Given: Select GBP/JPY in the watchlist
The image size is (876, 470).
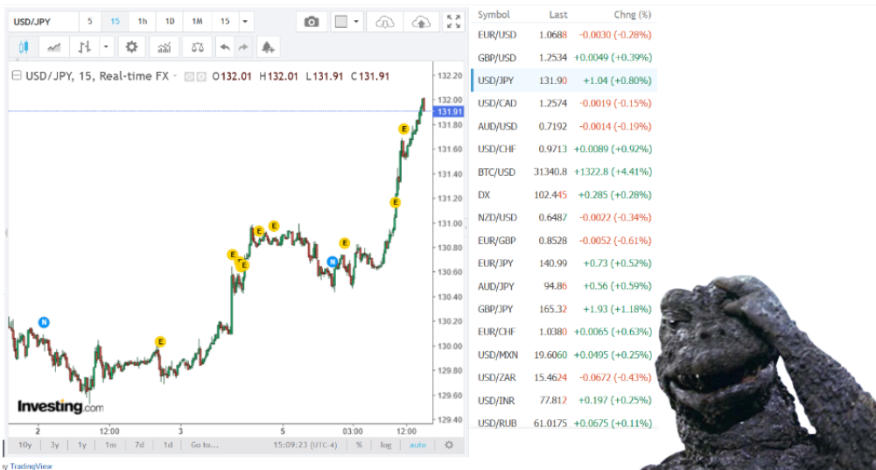Looking at the screenshot, I should (564, 309).
